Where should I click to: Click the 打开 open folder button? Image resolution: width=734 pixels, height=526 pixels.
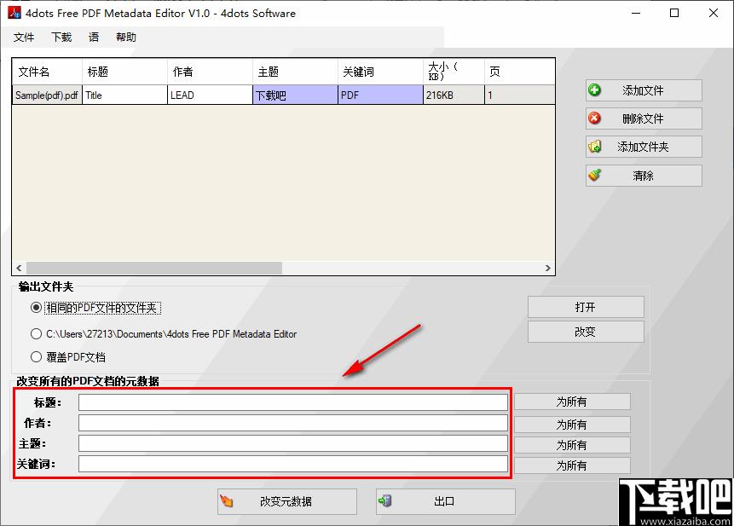(x=586, y=307)
